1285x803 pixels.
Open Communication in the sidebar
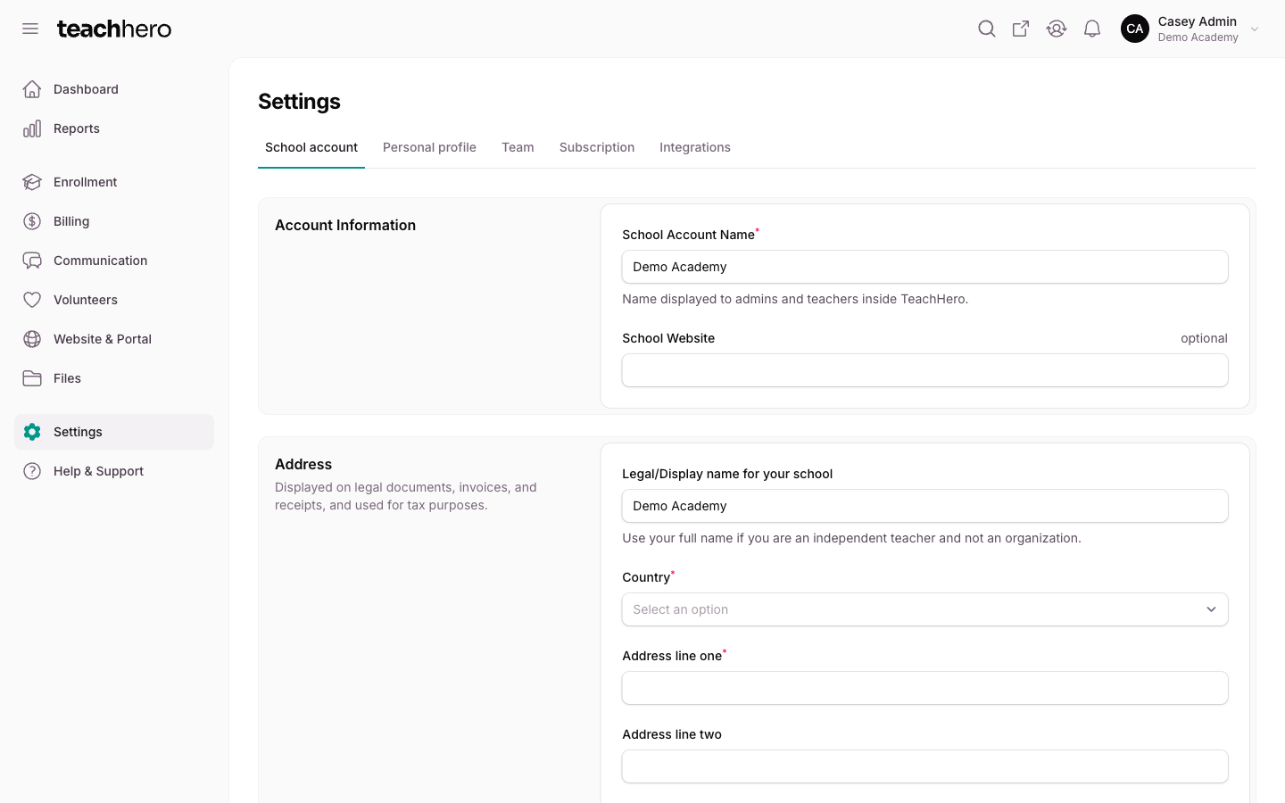[x=114, y=261]
